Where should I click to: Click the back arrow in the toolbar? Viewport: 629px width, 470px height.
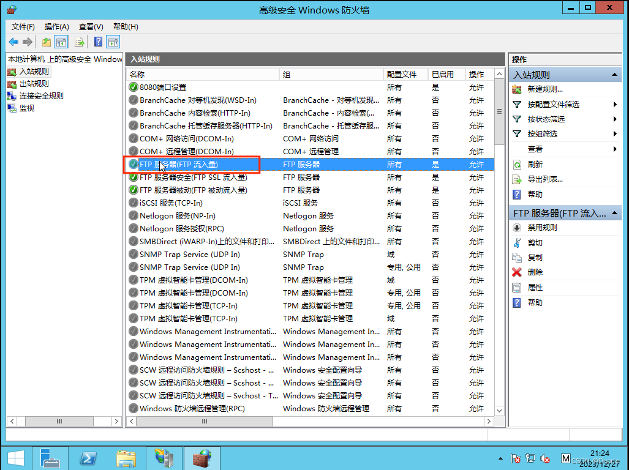point(13,42)
